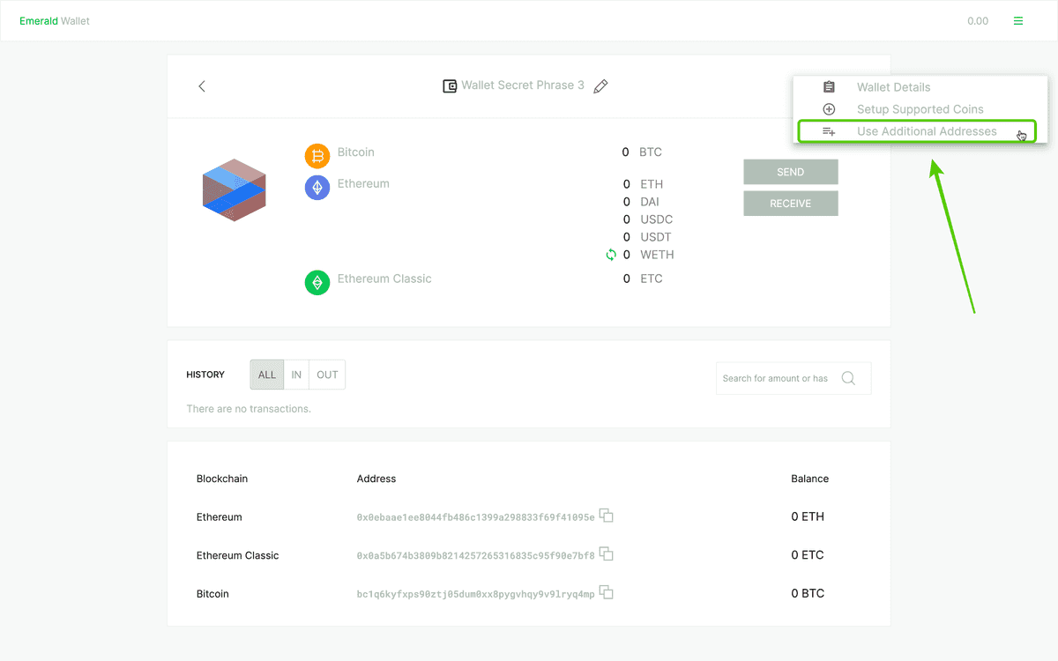Copy the Bitcoin address
1058x661 pixels.
[x=606, y=593]
